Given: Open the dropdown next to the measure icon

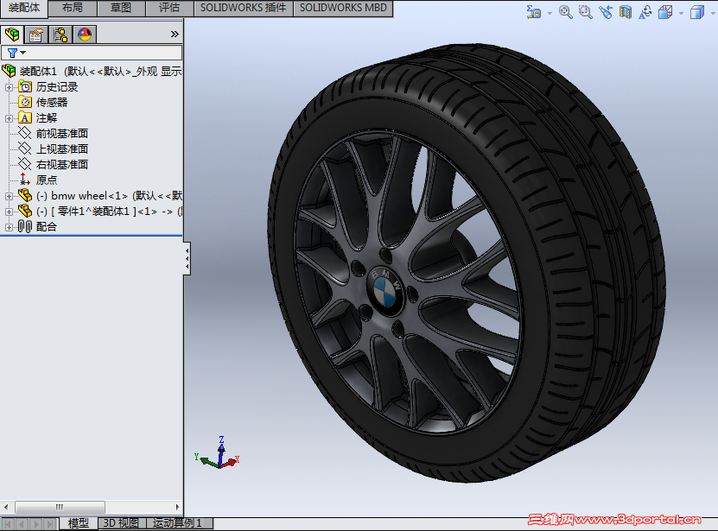Looking at the screenshot, I should [550, 13].
